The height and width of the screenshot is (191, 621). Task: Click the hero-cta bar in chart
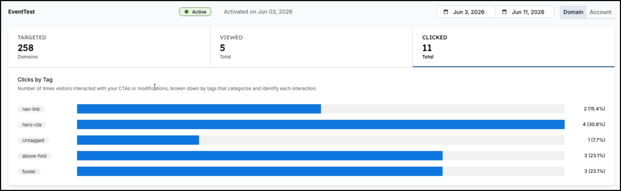(321, 124)
